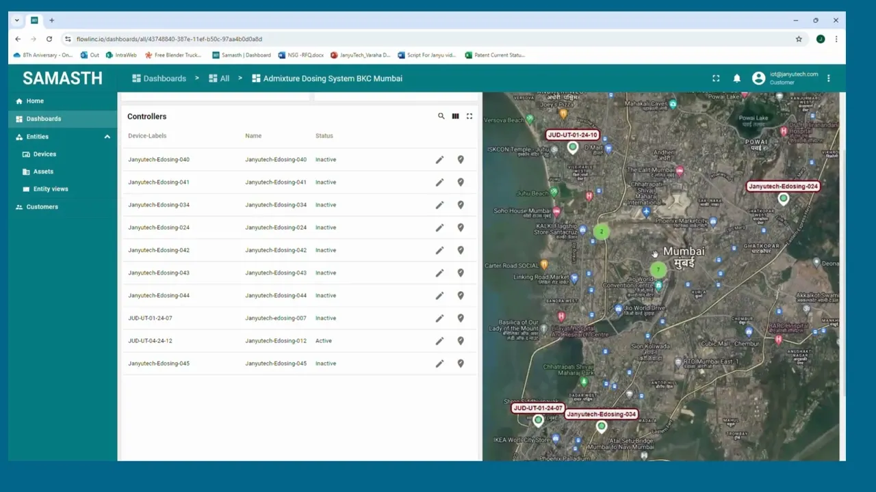Edit the JUD-UT-04-24-12 row
Screen dimensions: 876x492
point(439,341)
